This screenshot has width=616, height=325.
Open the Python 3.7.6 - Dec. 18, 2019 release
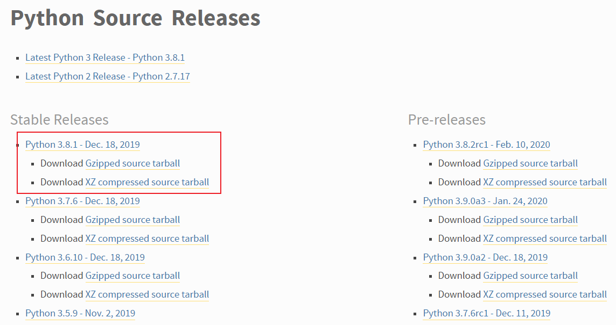pos(82,201)
